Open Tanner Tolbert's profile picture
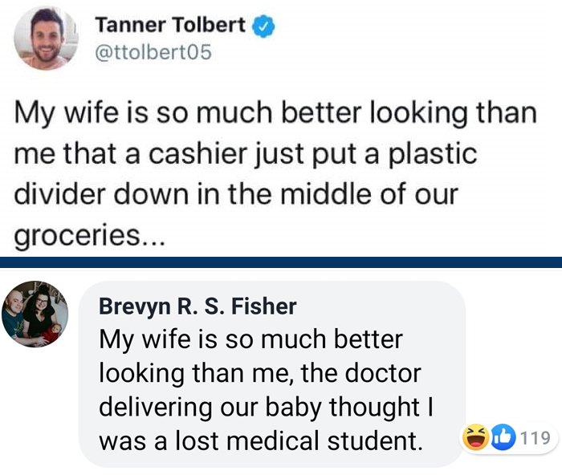This screenshot has height=475, width=562. pos(46,38)
